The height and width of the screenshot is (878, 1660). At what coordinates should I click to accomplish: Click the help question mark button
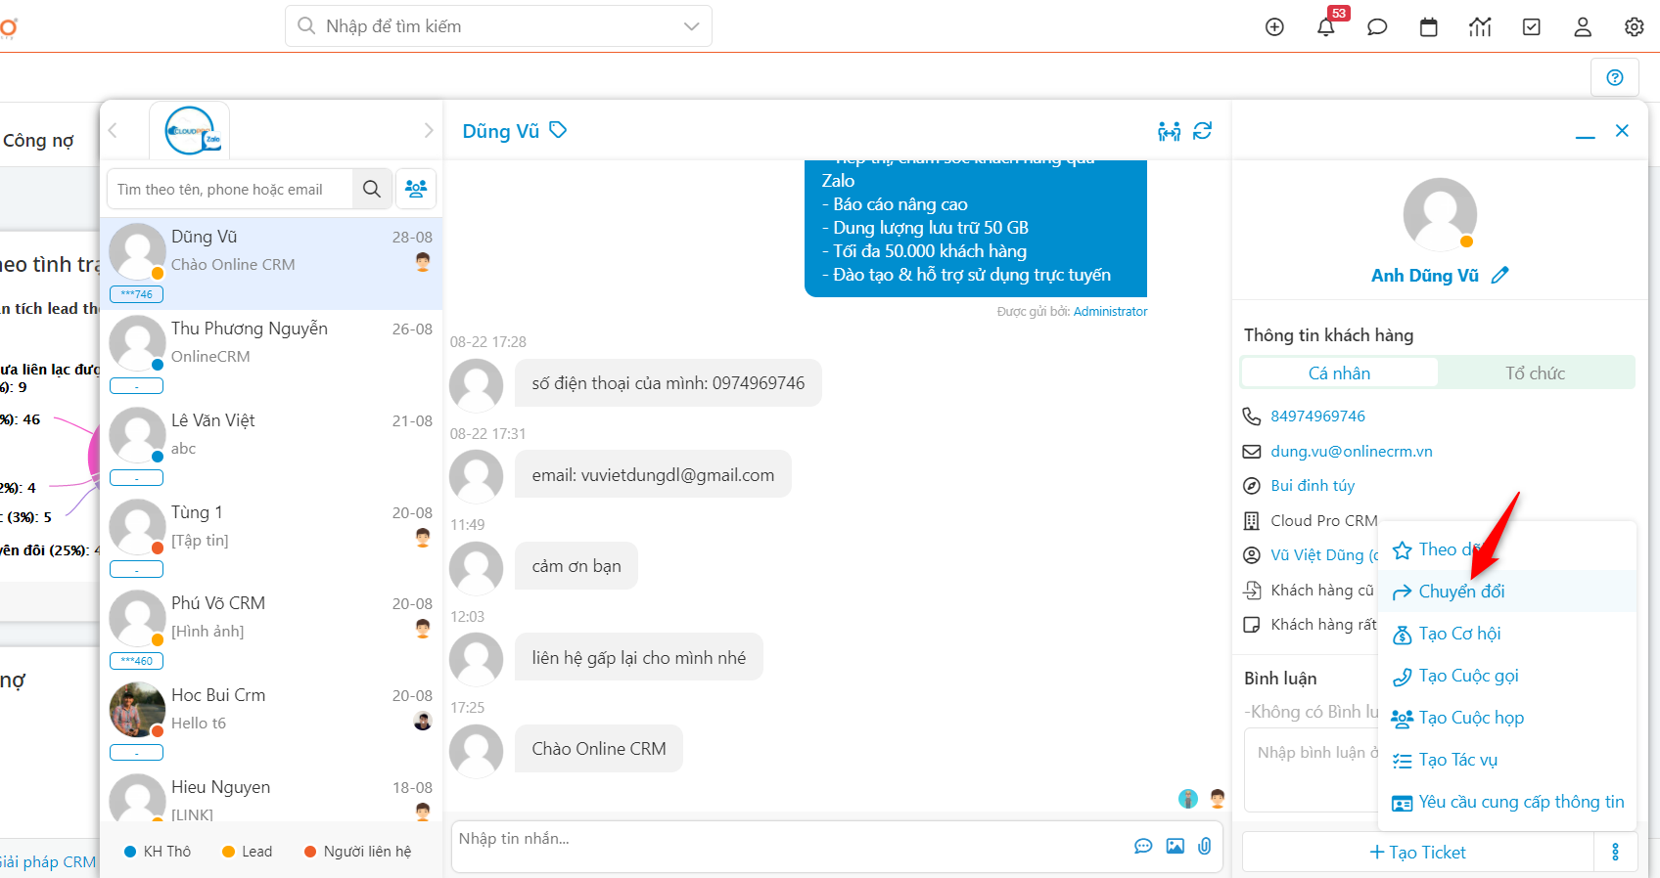[1615, 77]
